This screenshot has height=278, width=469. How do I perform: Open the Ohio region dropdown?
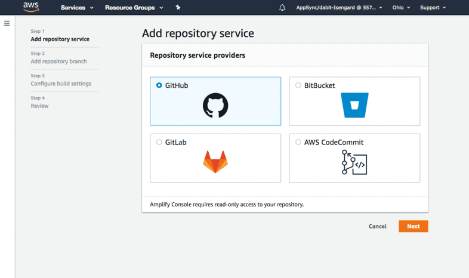click(401, 8)
